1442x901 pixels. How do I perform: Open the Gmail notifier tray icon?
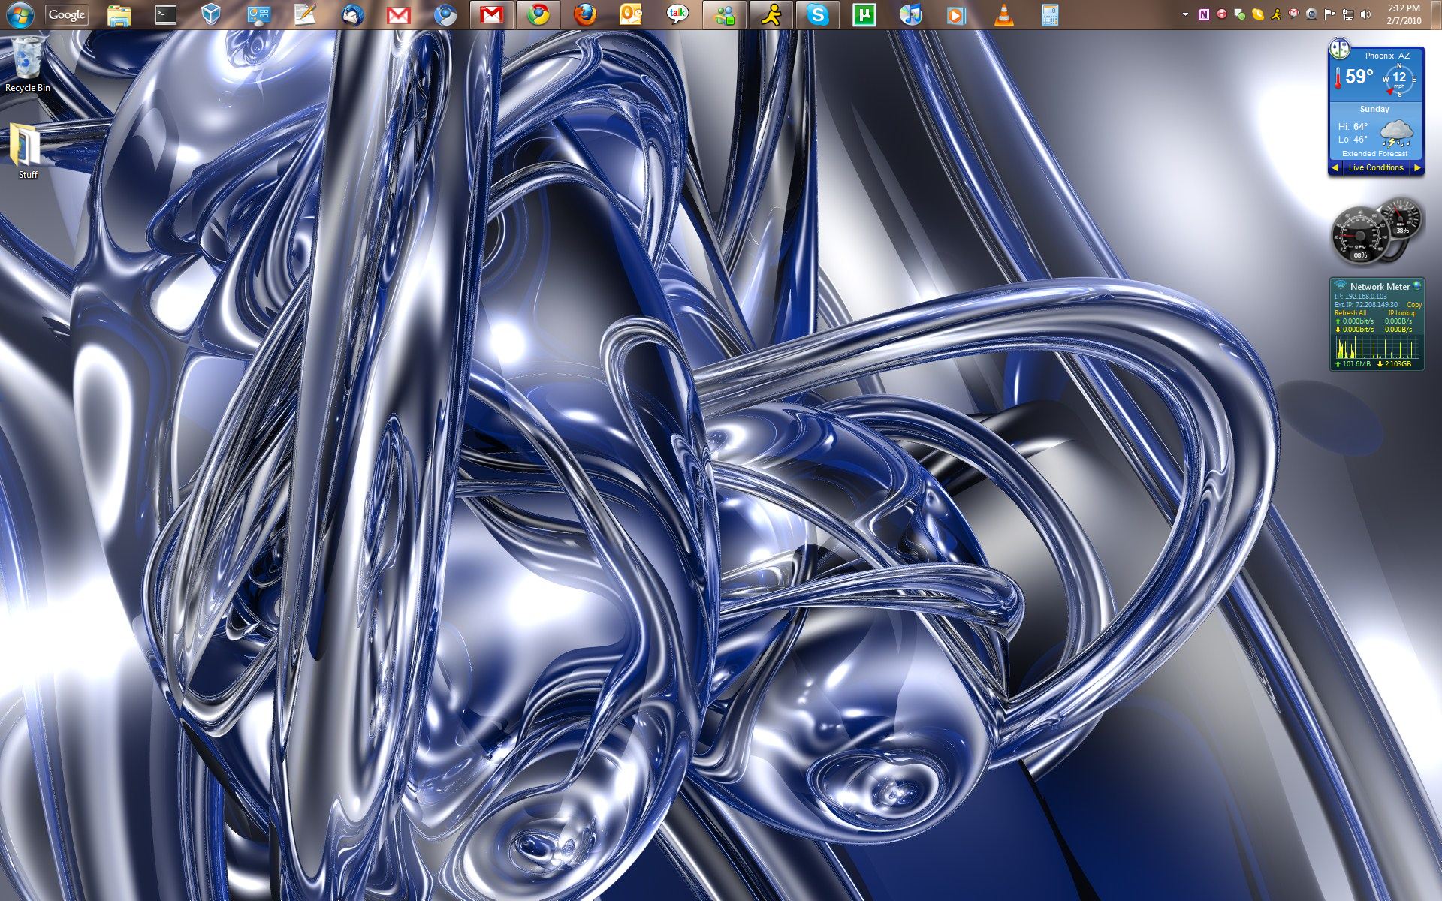[x=1293, y=14]
